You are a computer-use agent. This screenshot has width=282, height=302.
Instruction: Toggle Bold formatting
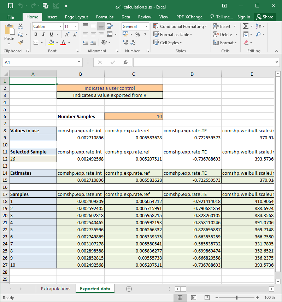pyautogui.click(x=36, y=34)
